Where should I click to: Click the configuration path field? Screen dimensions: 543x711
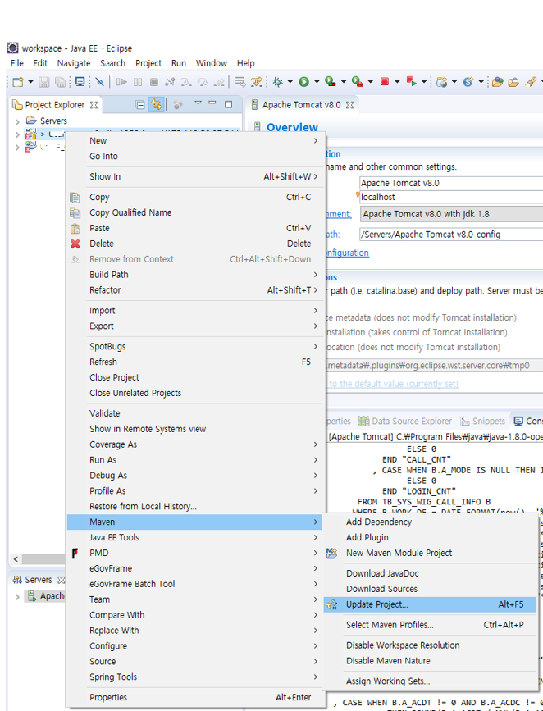click(x=451, y=235)
